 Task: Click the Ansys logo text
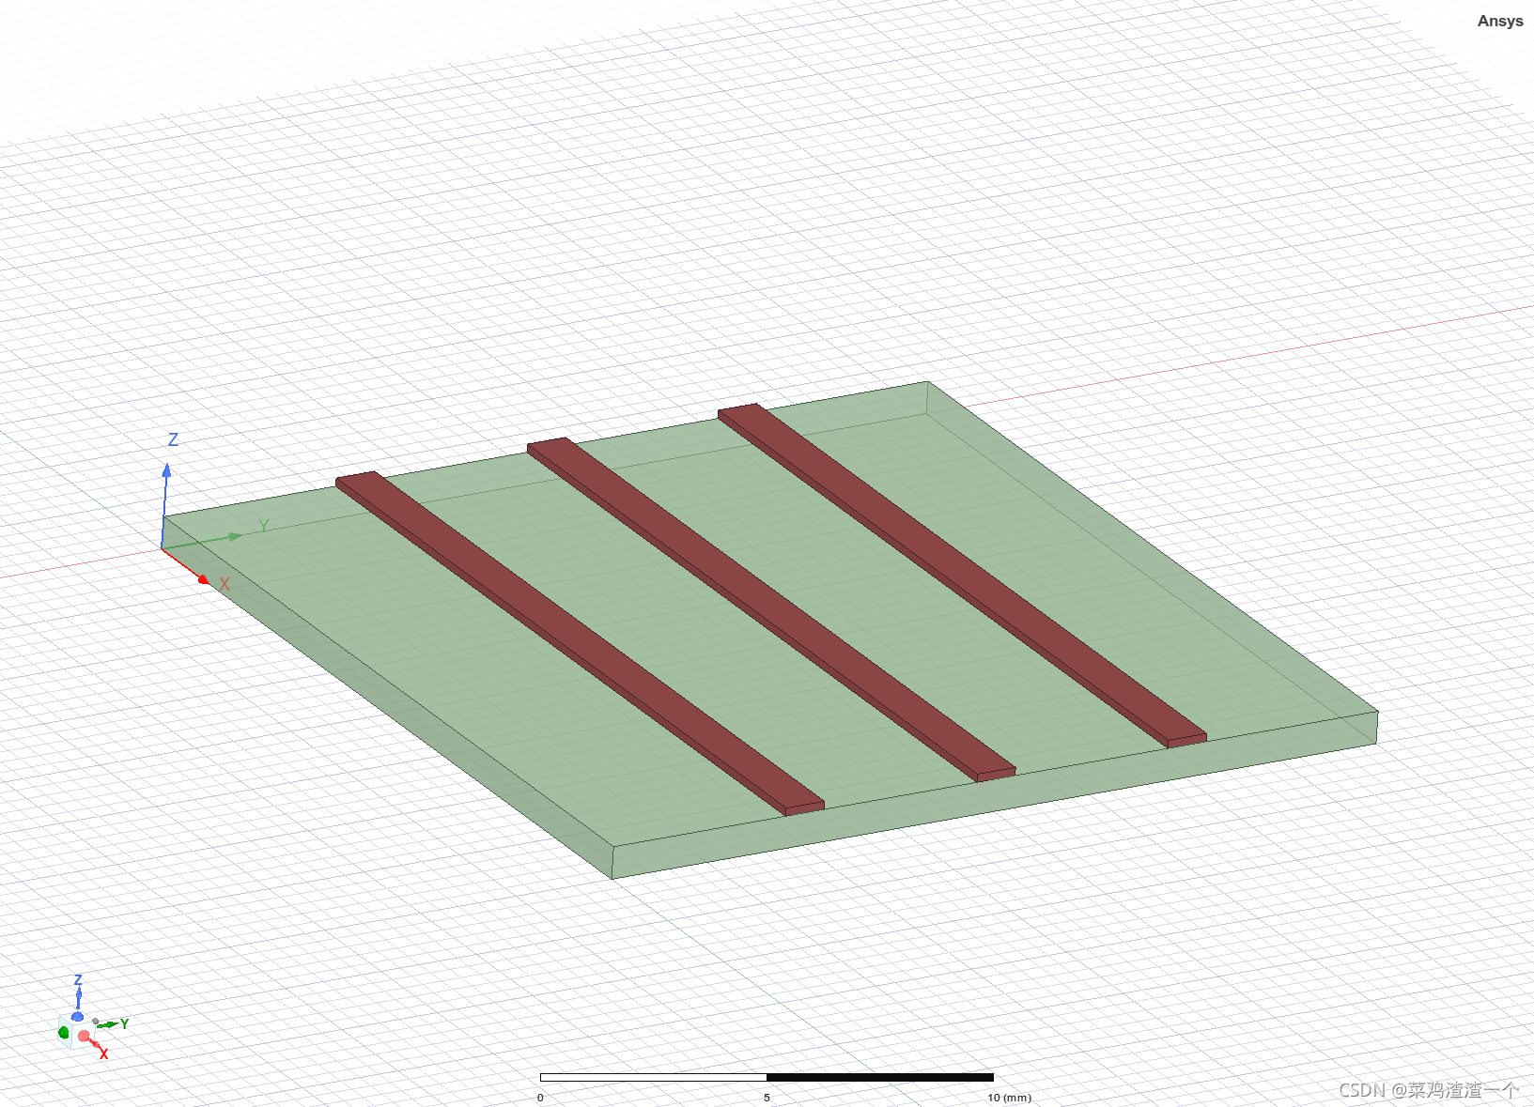click(1500, 21)
